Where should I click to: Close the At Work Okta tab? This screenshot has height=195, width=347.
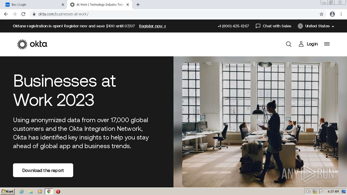(x=128, y=5)
